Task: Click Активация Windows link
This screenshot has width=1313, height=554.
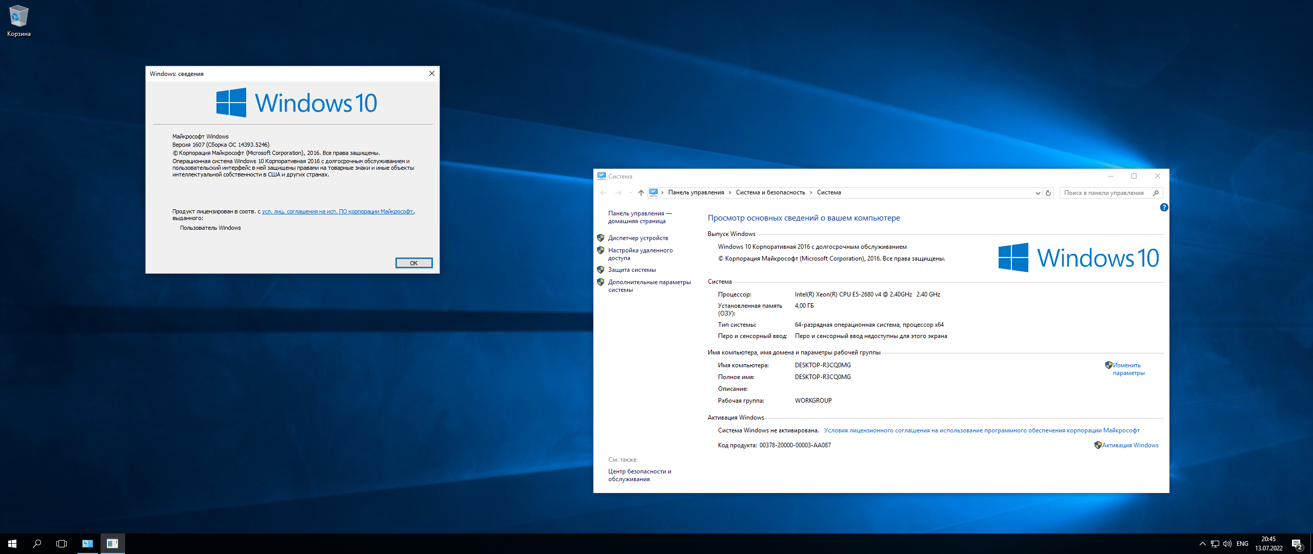Action: 1130,445
